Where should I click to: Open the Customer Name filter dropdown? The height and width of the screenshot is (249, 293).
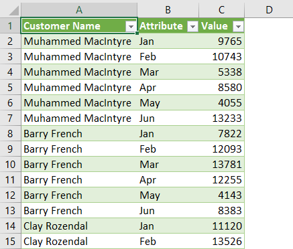tap(131, 27)
